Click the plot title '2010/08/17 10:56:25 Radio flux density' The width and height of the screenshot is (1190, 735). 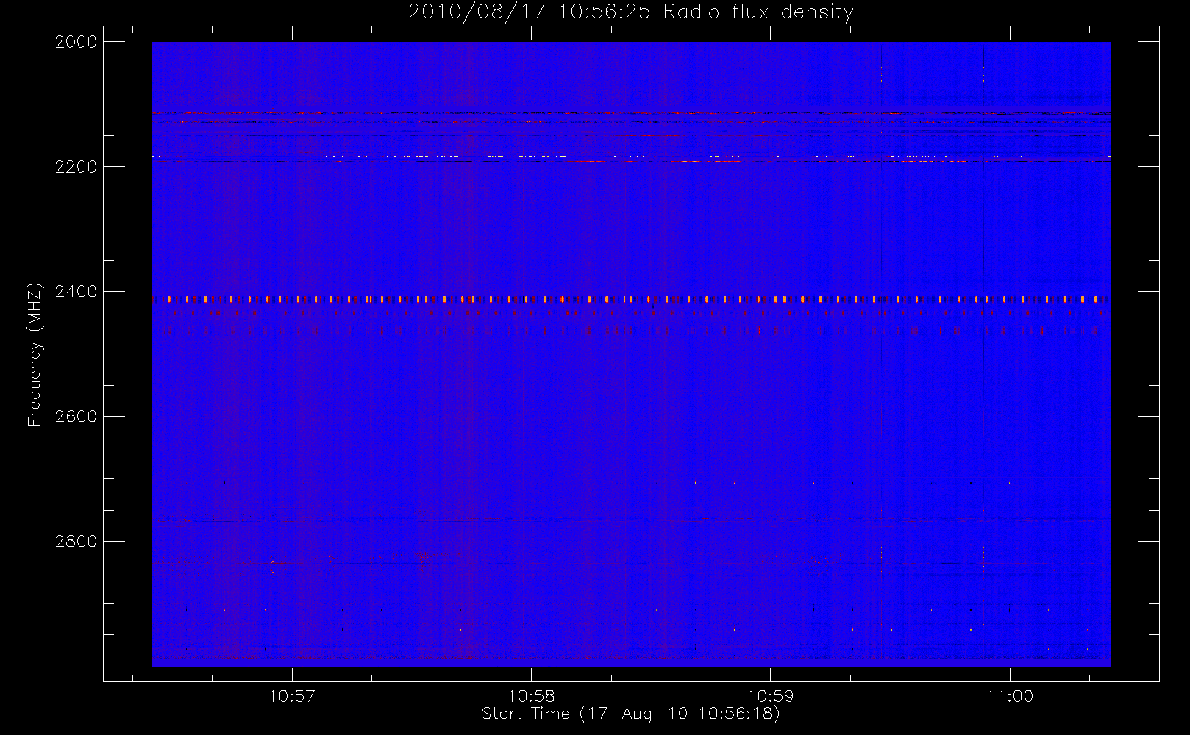coord(630,12)
